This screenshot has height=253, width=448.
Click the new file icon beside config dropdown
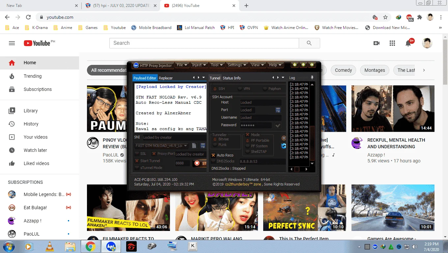[x=194, y=146]
